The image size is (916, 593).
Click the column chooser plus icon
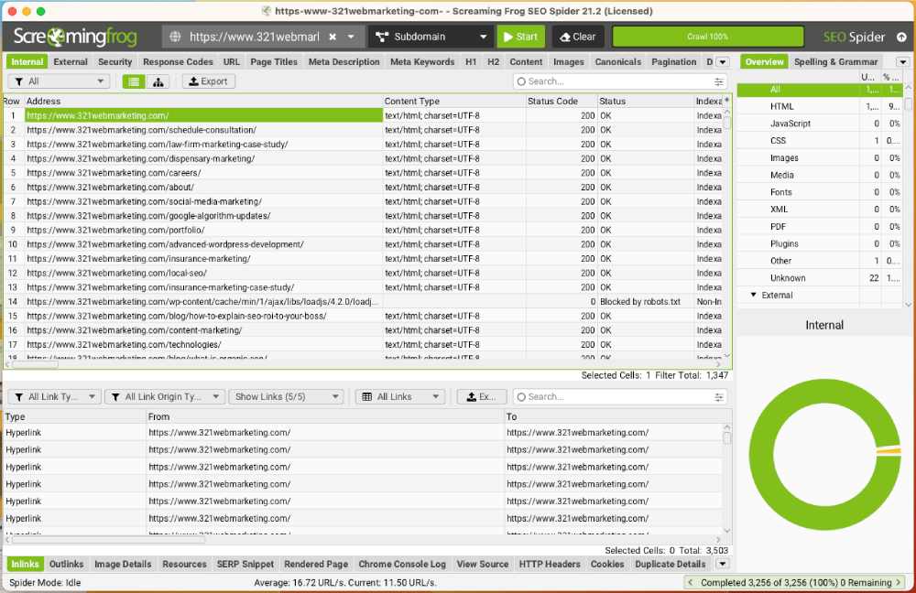click(726, 101)
